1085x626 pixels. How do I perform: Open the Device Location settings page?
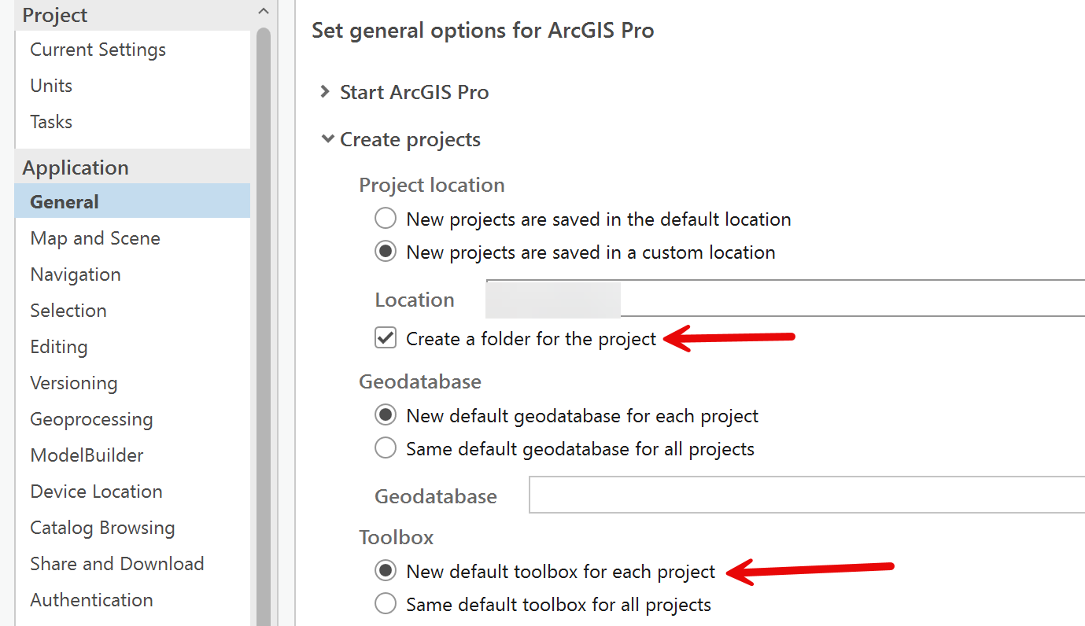coord(95,491)
